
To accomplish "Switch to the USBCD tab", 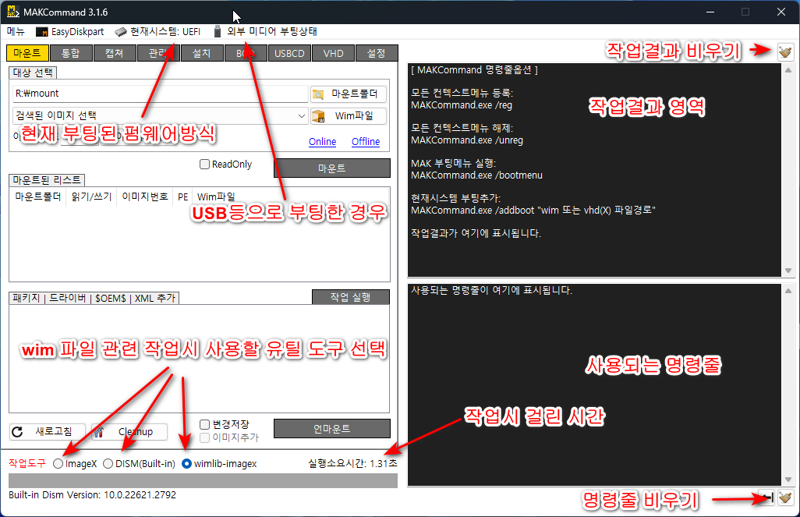I will pyautogui.click(x=289, y=53).
